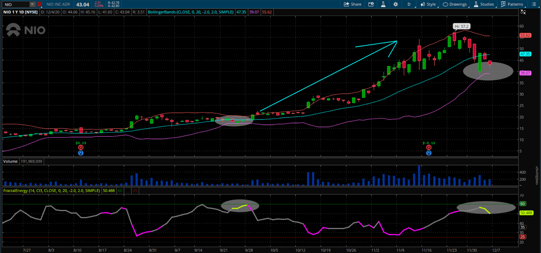Click the flask icon for thinkScript tools
Image resolution: width=541 pixels, height=253 pixels.
383,4
